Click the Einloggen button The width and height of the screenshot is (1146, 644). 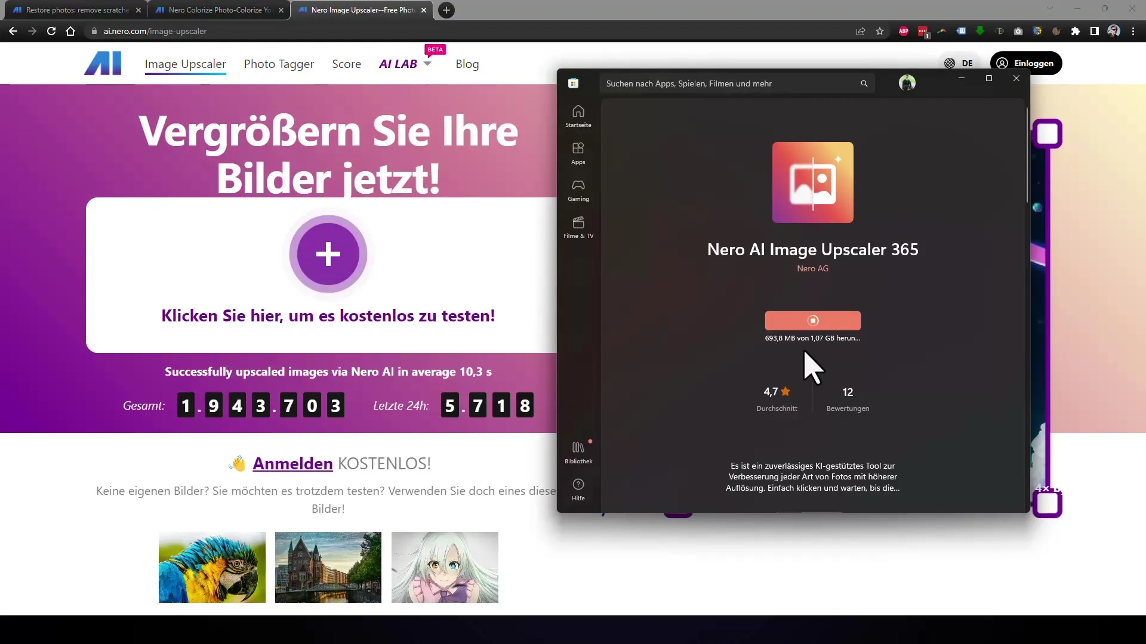click(1026, 63)
